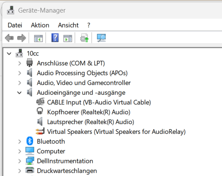Click the CABLE Input device icon
Viewport: 222px width, 176px height.
coord(40,102)
